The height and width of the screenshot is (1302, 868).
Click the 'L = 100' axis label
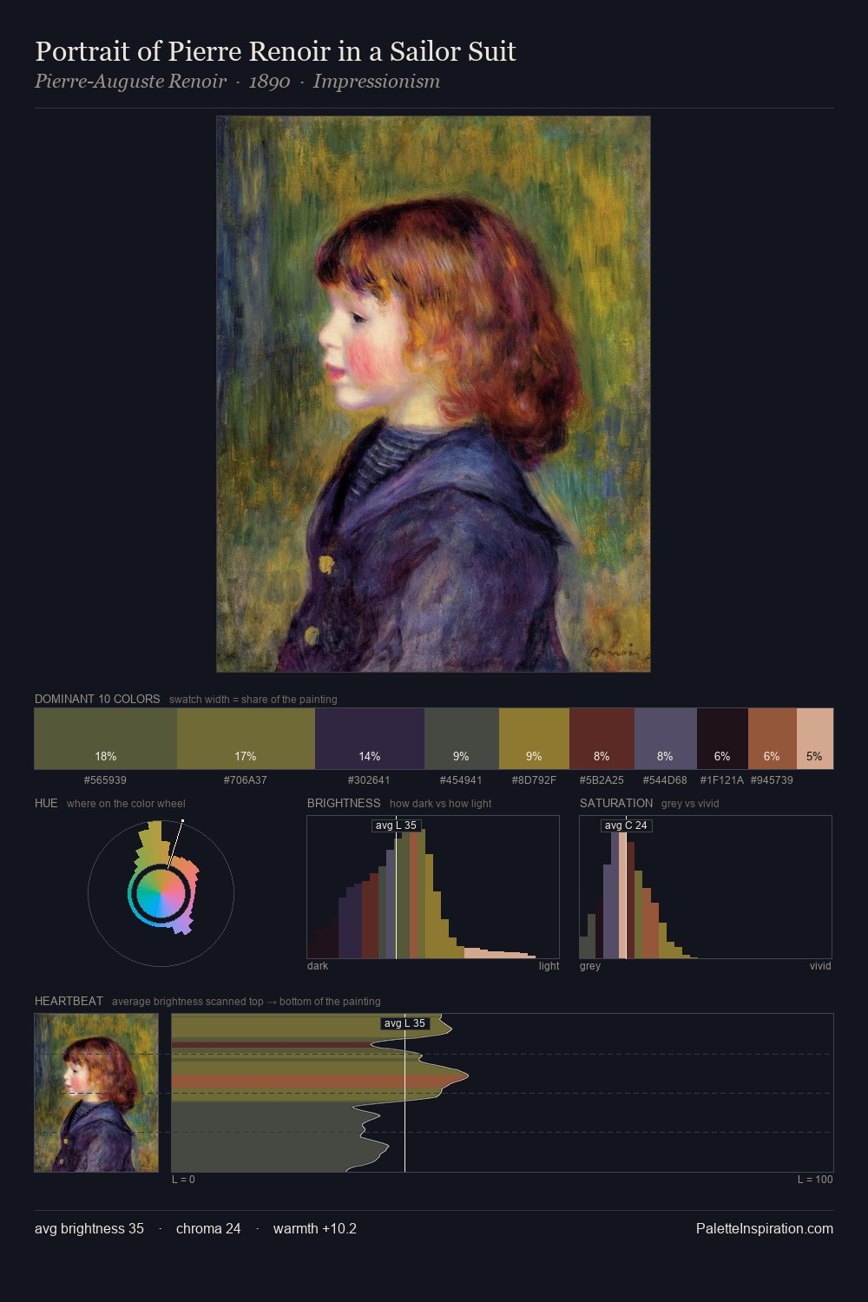pyautogui.click(x=815, y=1180)
